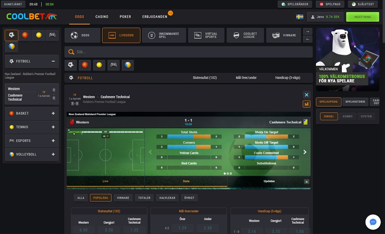The image size is (385, 234).
Task: Click the Swedish flag language icon
Action: (300, 17)
